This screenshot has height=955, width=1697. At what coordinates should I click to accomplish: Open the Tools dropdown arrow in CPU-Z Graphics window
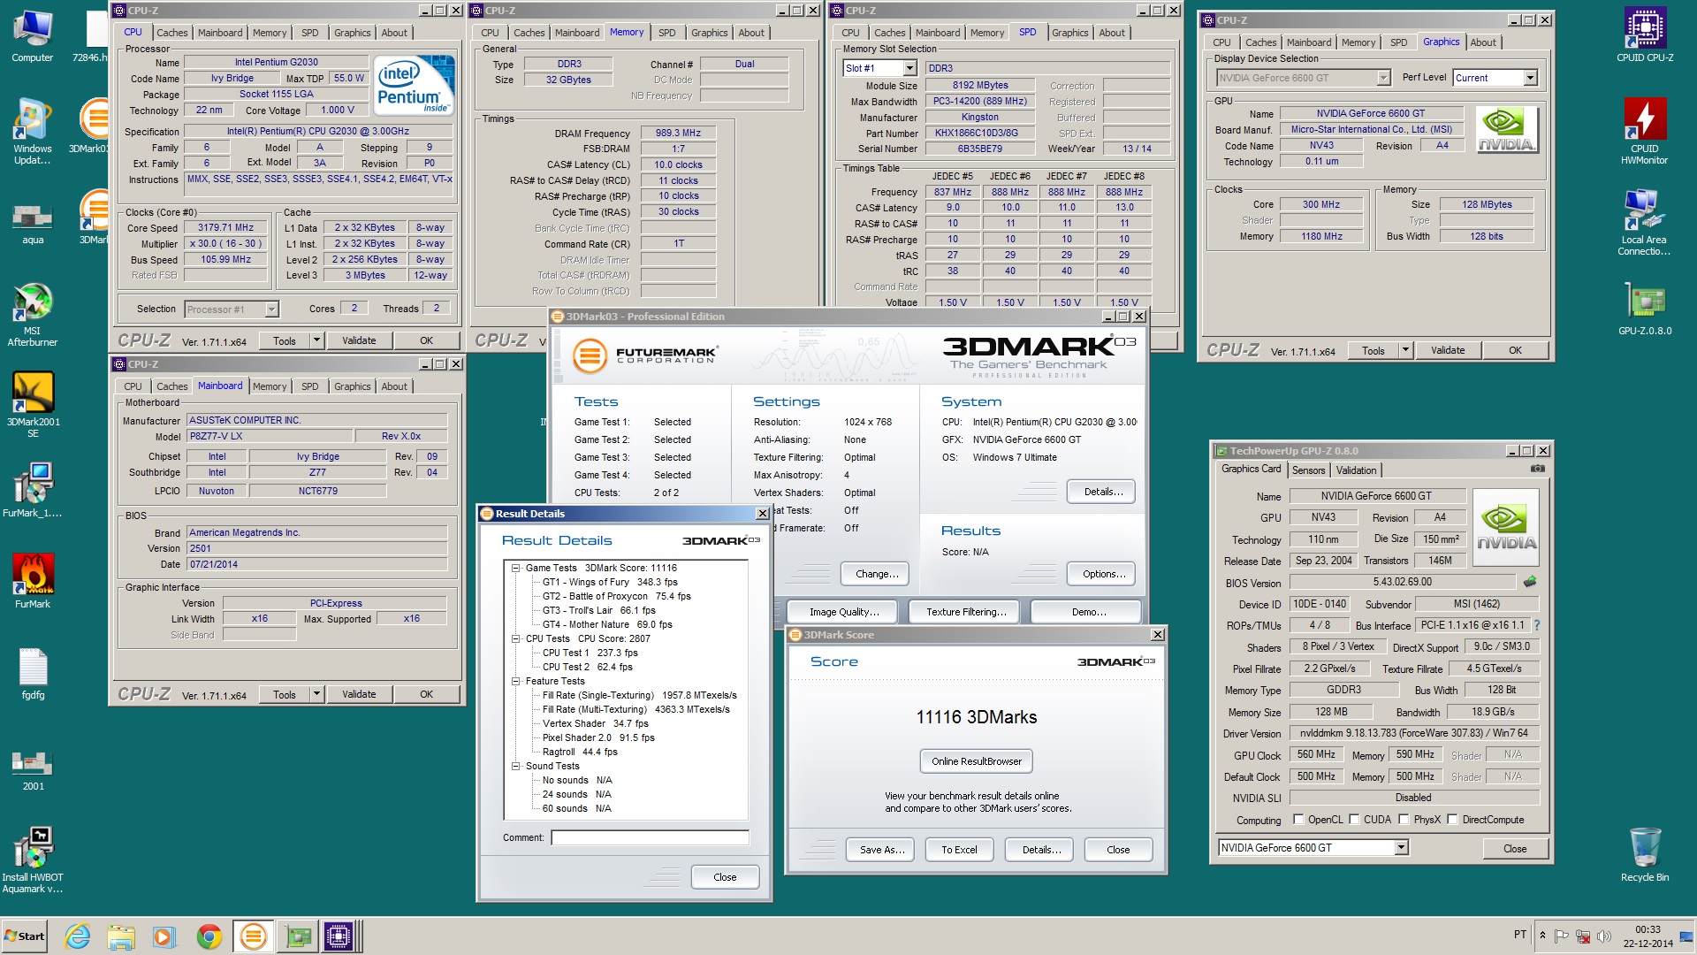point(1405,350)
